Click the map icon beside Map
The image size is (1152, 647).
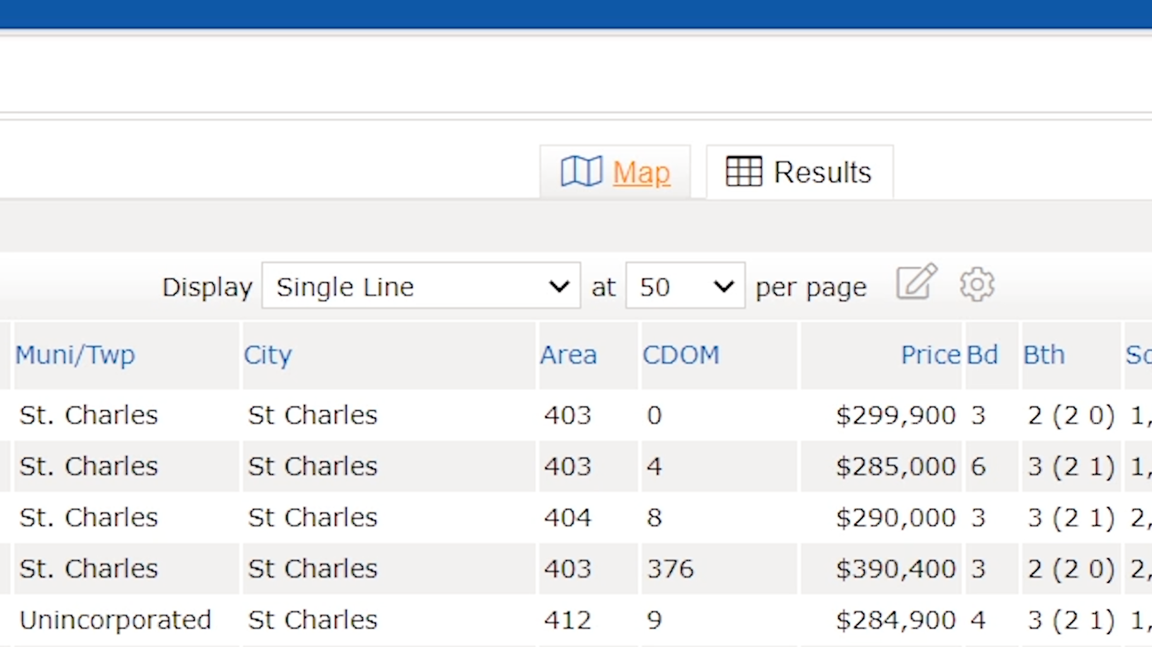tap(582, 171)
